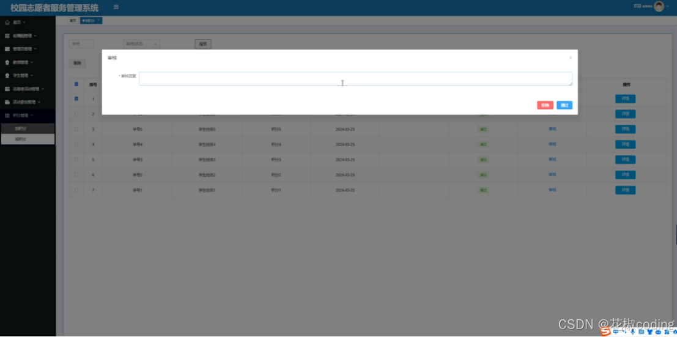
Task: Click the icon beside 志愿者活动管理
Action: point(7,89)
